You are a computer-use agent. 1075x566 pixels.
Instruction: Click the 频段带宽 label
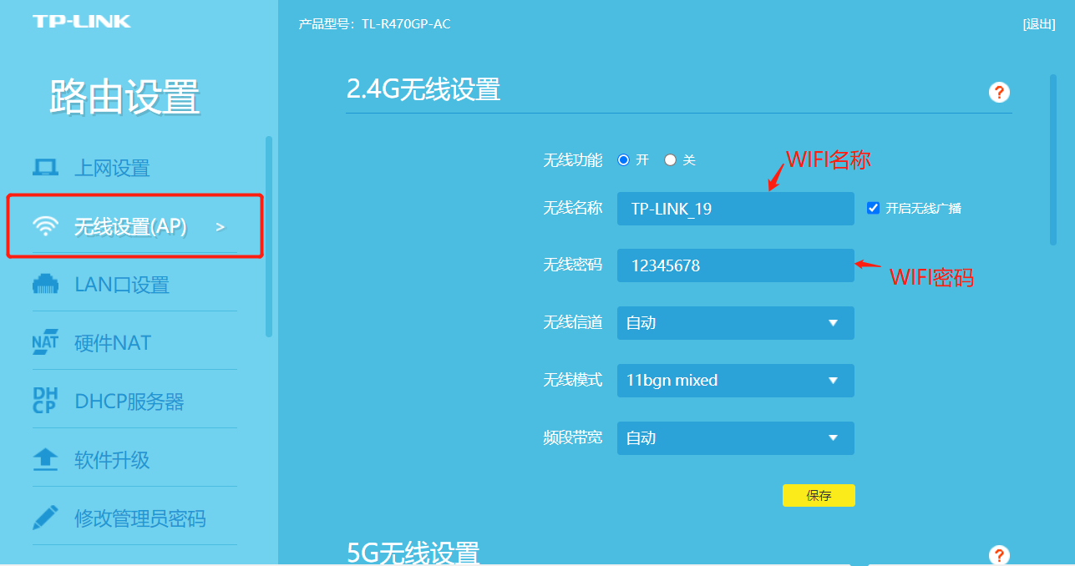(x=573, y=437)
